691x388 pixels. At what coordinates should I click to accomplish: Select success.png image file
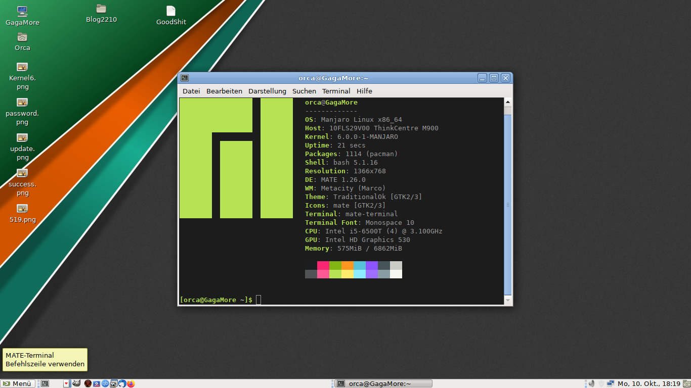pyautogui.click(x=22, y=182)
